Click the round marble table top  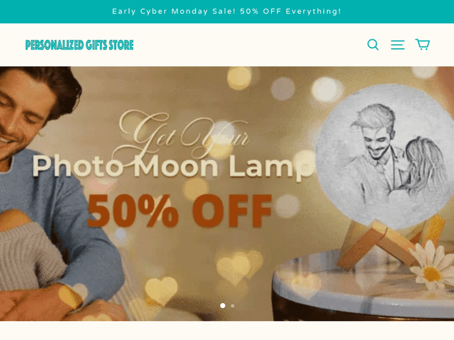[x=363, y=284]
